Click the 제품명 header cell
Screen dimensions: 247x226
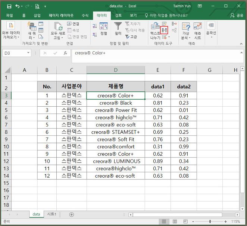click(116, 87)
